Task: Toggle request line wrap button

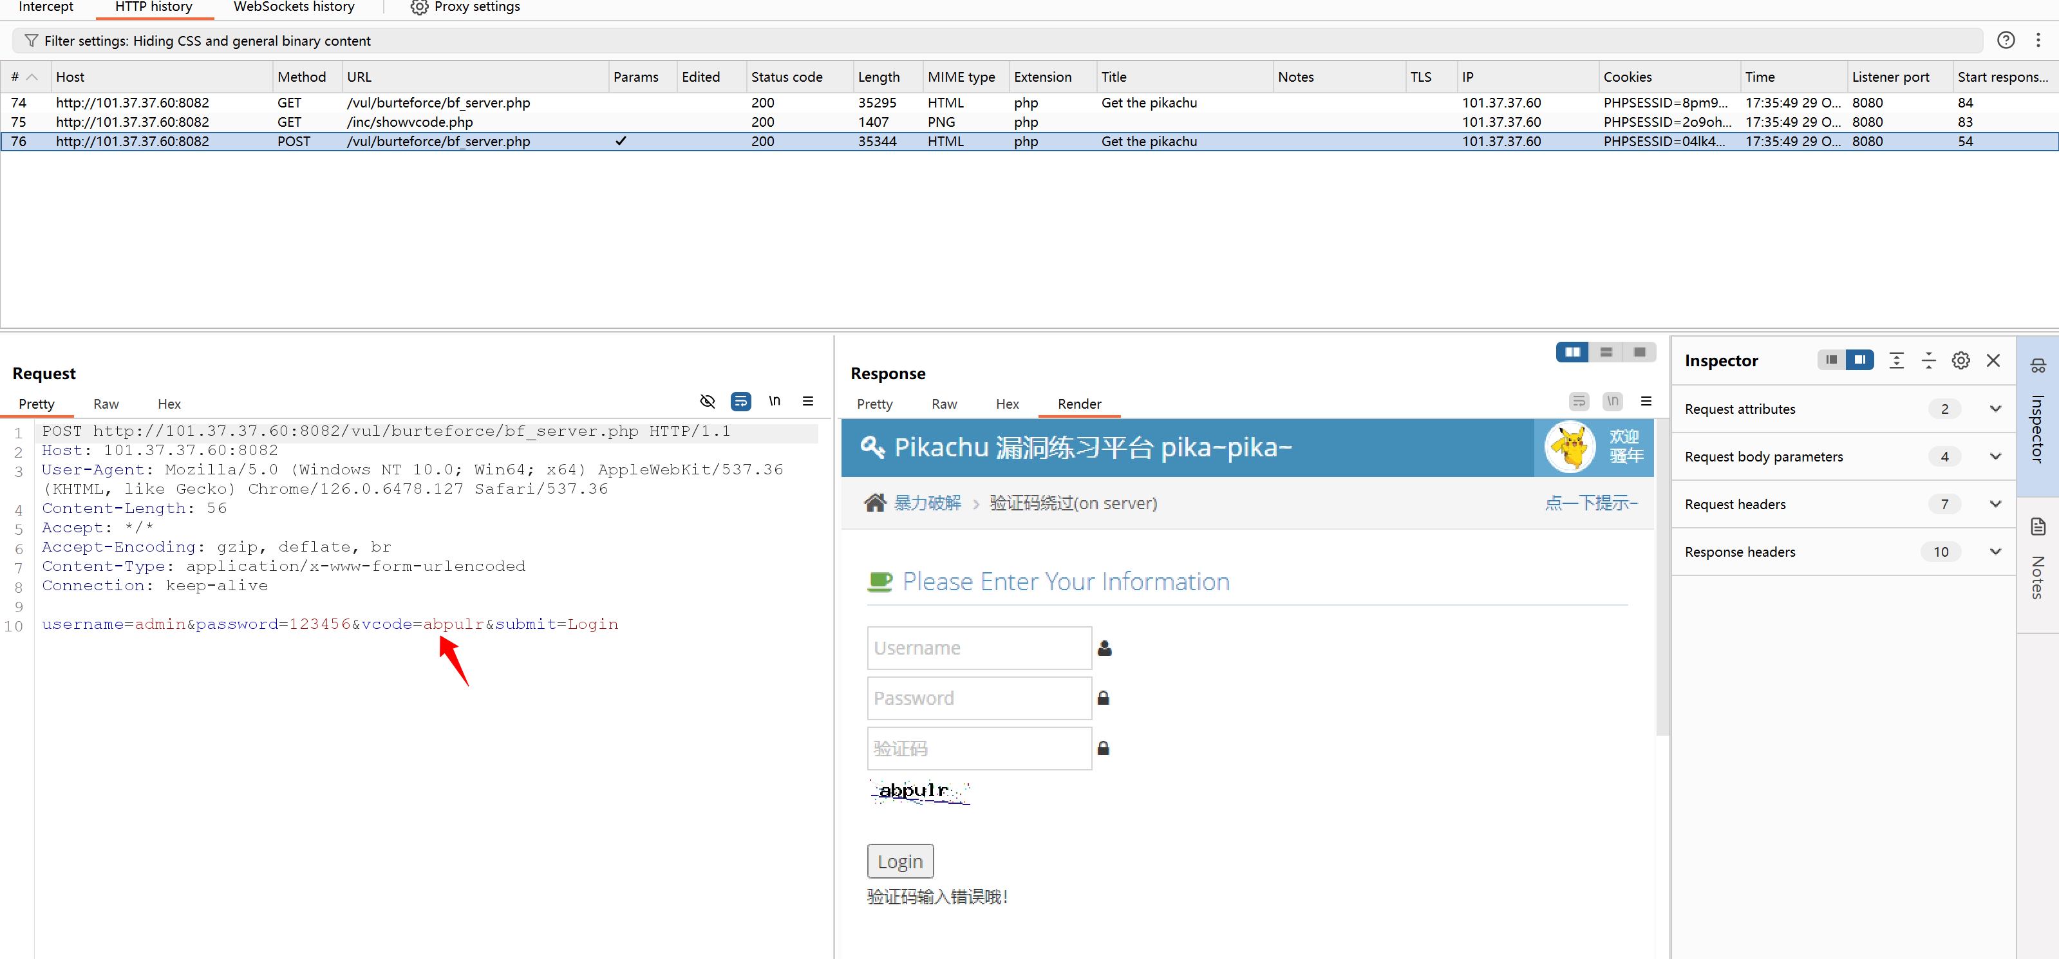Action: [741, 401]
